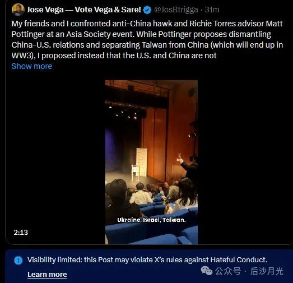The height and width of the screenshot is (283, 293).
Task: Click the WeChat logo watermark
Action: [207, 271]
